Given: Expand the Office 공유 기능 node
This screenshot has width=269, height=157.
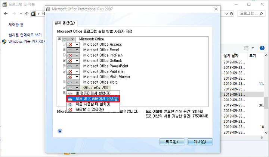Looking at the screenshot, I should tap(64, 87).
